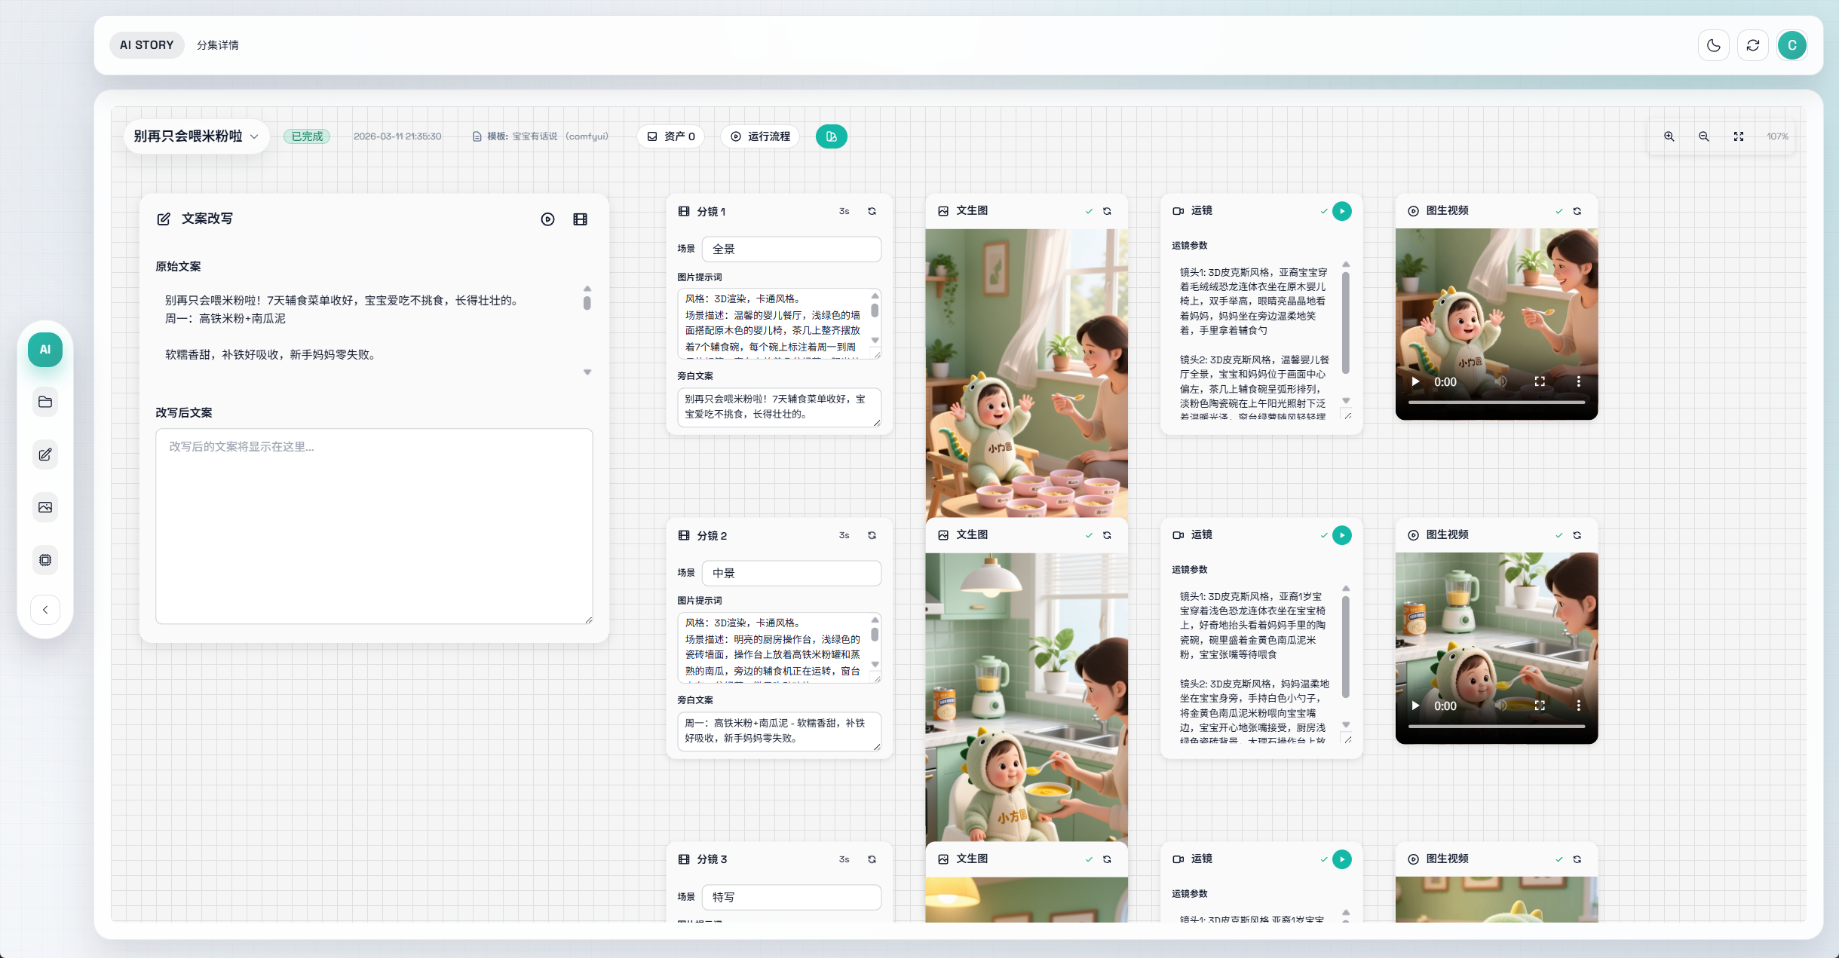
Task: Fit the canvas to screen
Action: [1739, 136]
